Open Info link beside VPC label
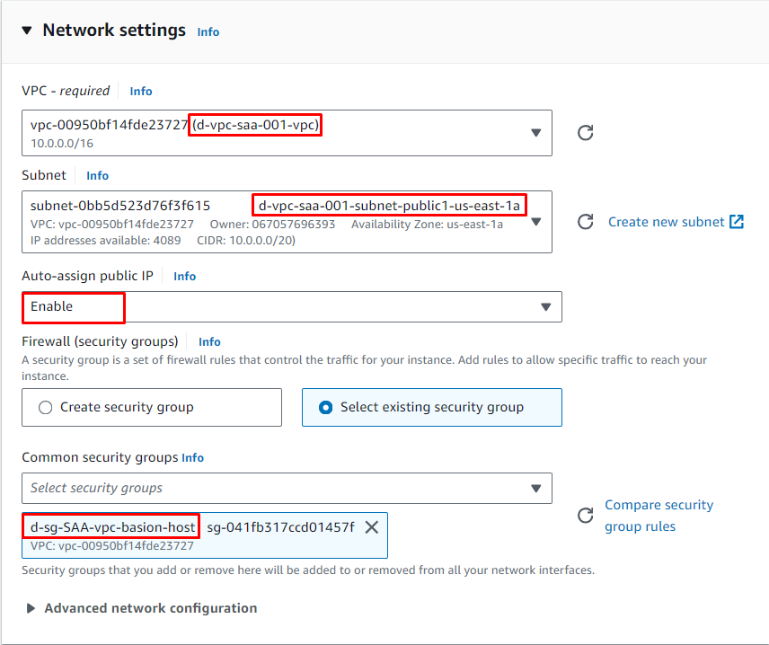Viewport: 769px width, 645px height. pyautogui.click(x=141, y=91)
